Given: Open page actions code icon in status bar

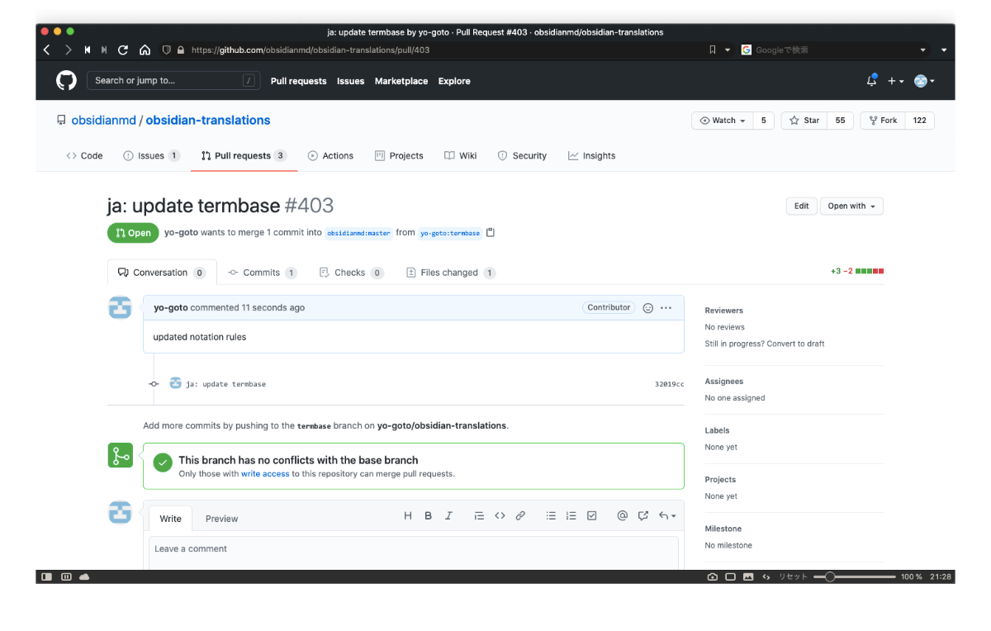Looking at the screenshot, I should tap(766, 576).
